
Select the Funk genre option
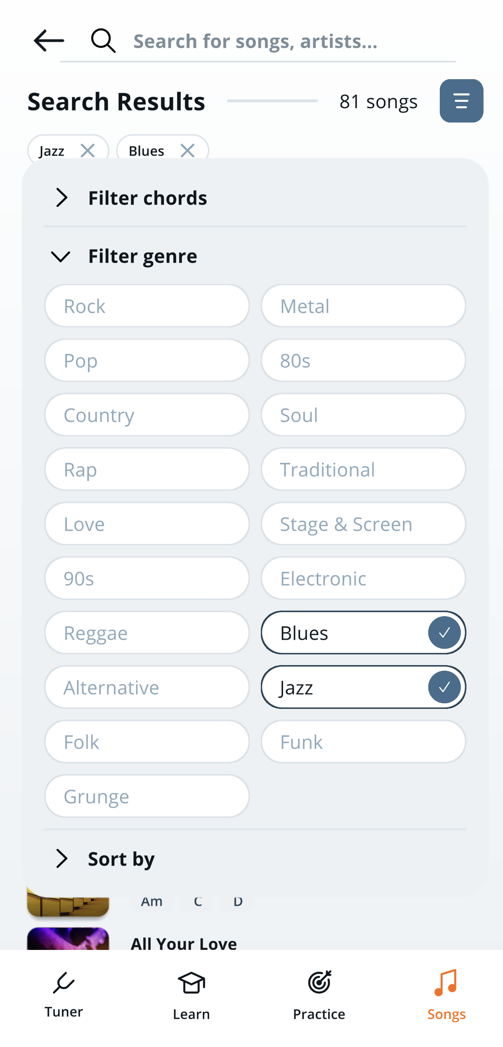pos(363,742)
